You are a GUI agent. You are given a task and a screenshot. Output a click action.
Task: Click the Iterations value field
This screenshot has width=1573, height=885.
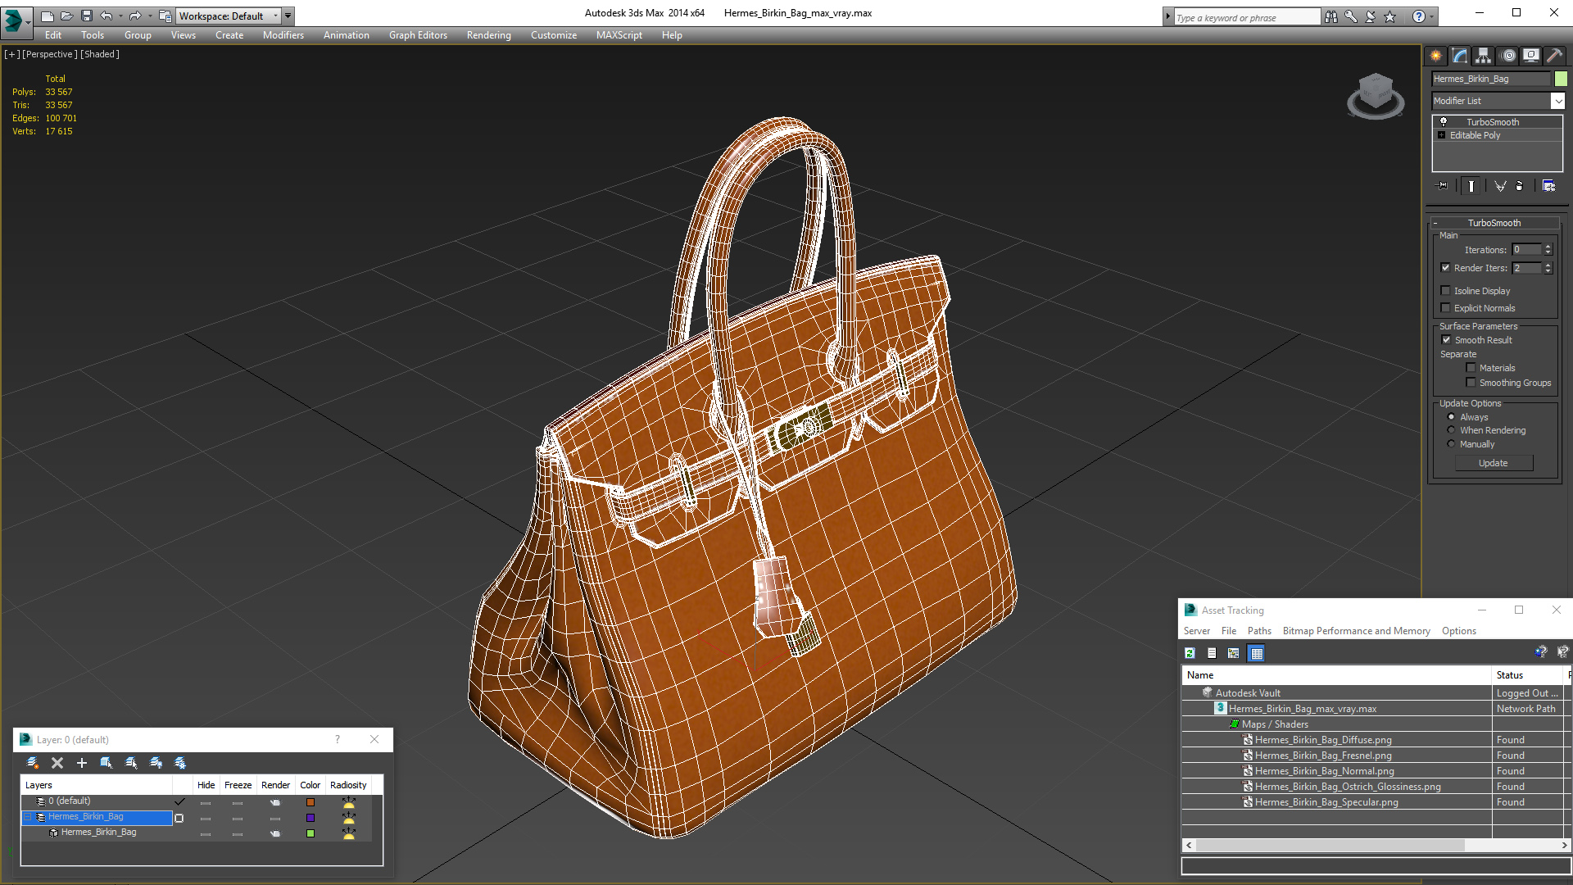coord(1526,250)
